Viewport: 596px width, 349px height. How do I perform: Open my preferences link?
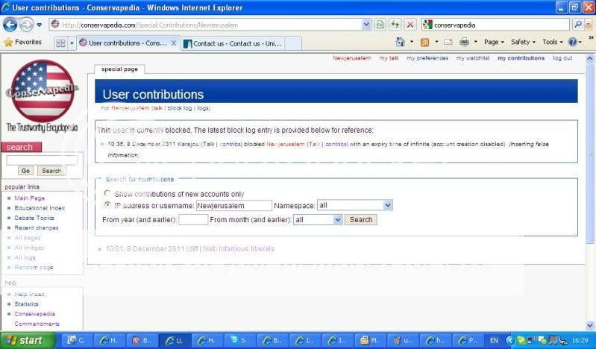(x=427, y=58)
